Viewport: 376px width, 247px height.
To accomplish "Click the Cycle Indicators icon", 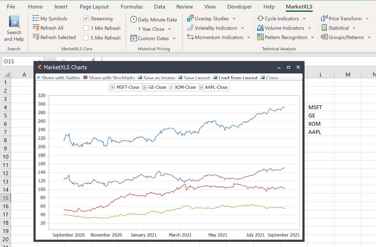I will point(260,18).
